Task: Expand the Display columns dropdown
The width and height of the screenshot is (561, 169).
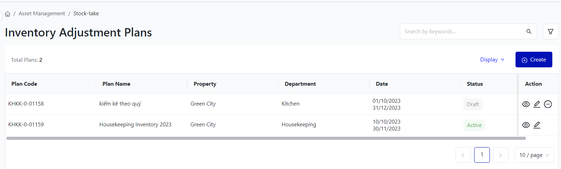Action: pyautogui.click(x=492, y=60)
